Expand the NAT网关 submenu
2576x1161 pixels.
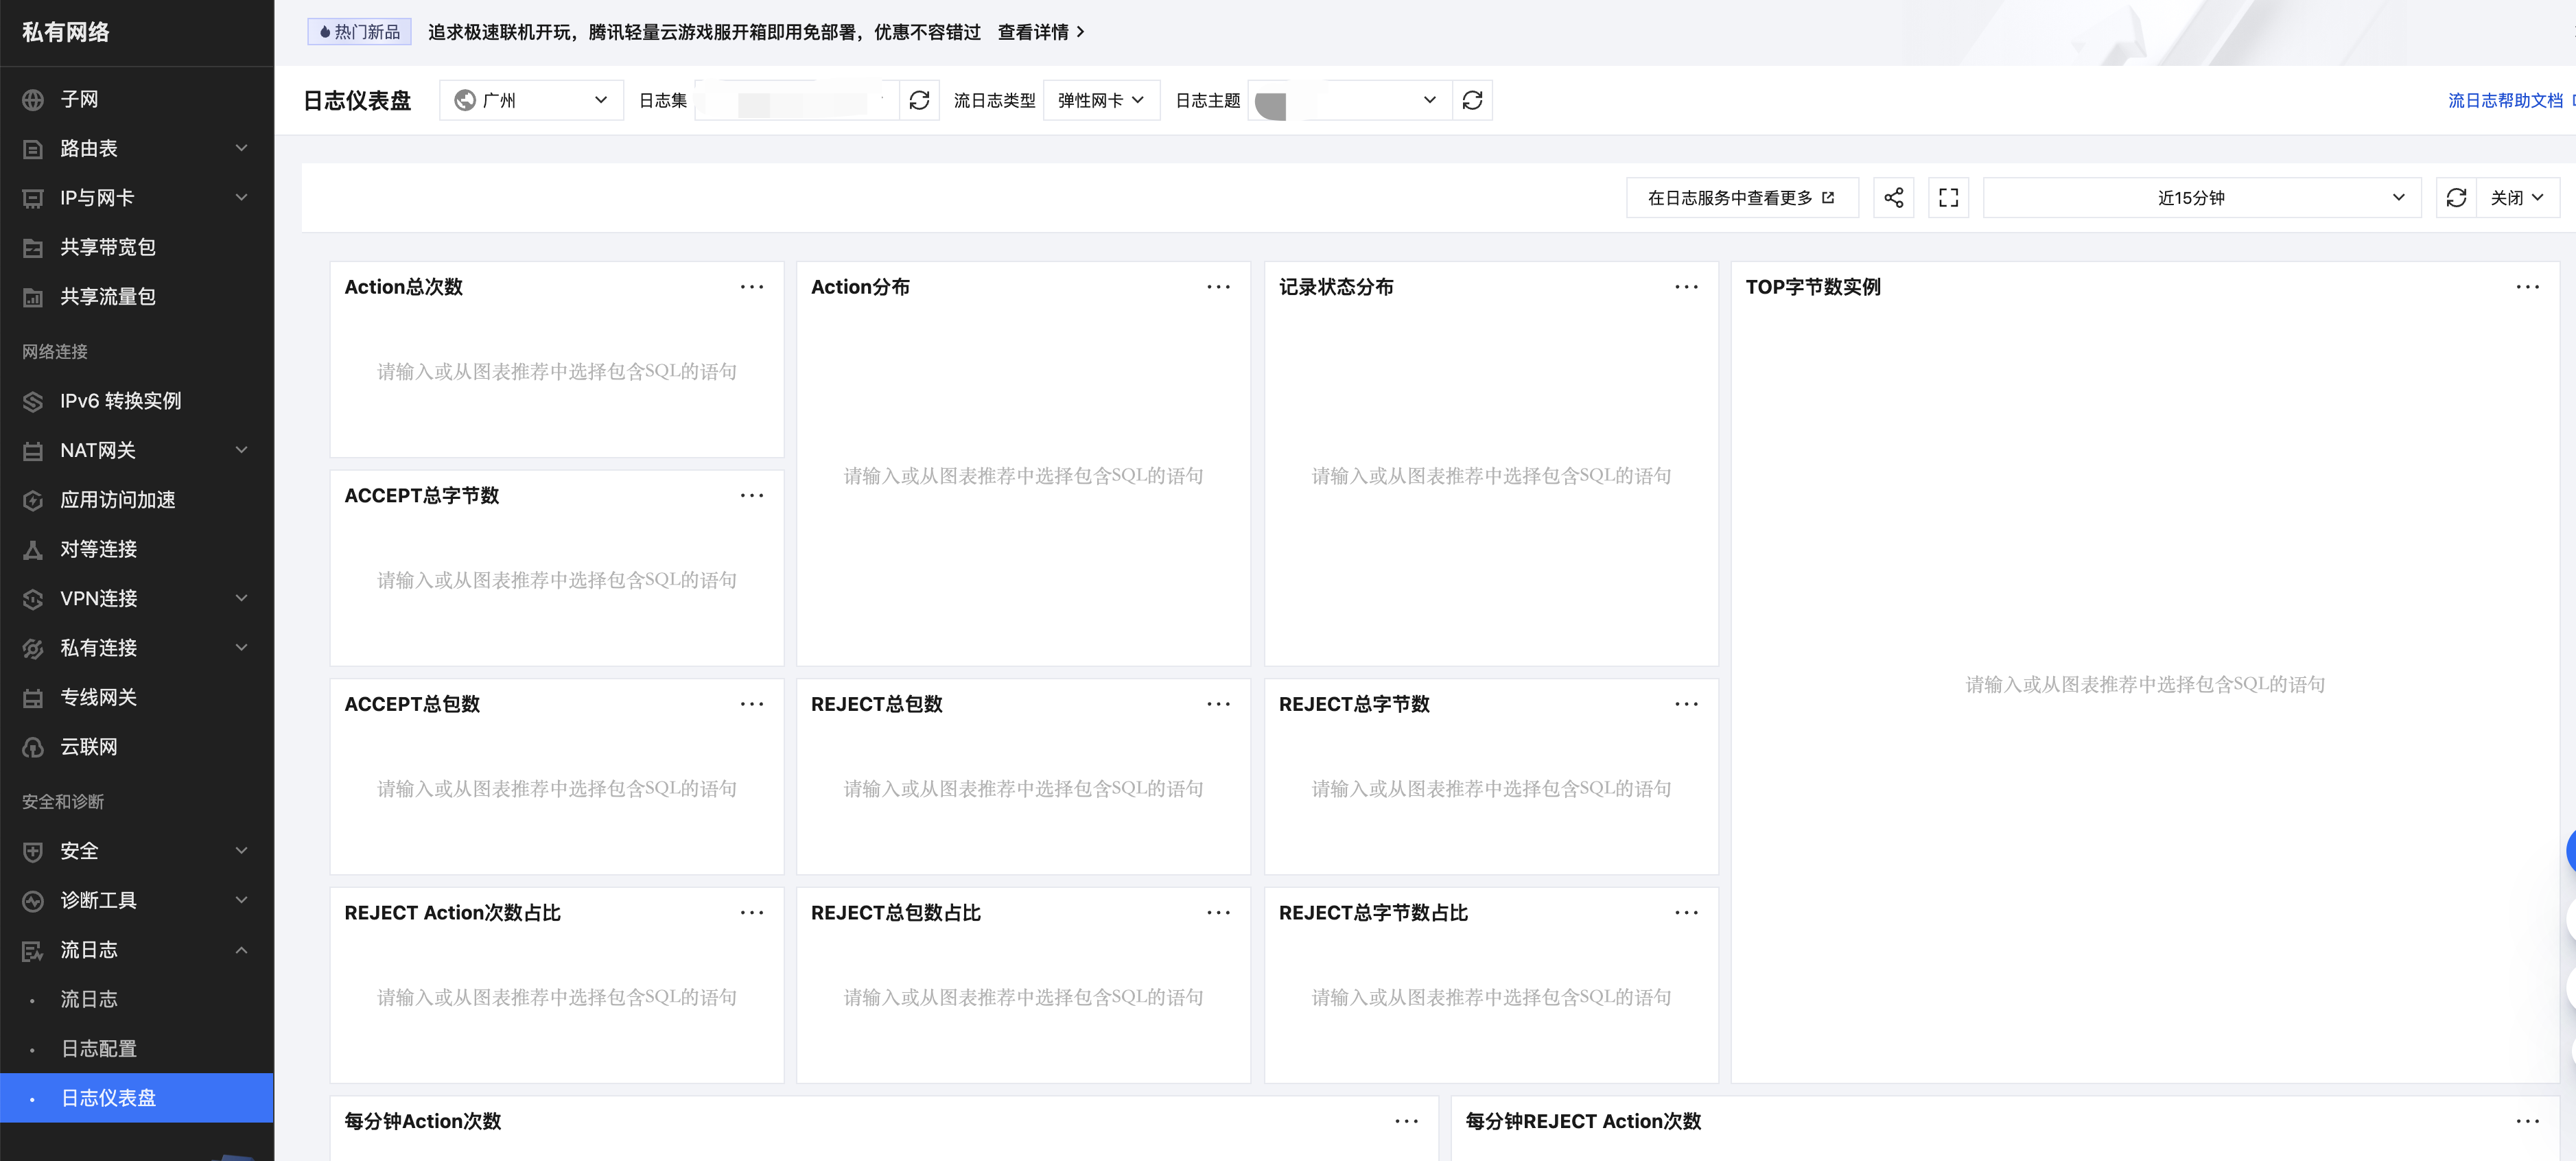(x=241, y=450)
